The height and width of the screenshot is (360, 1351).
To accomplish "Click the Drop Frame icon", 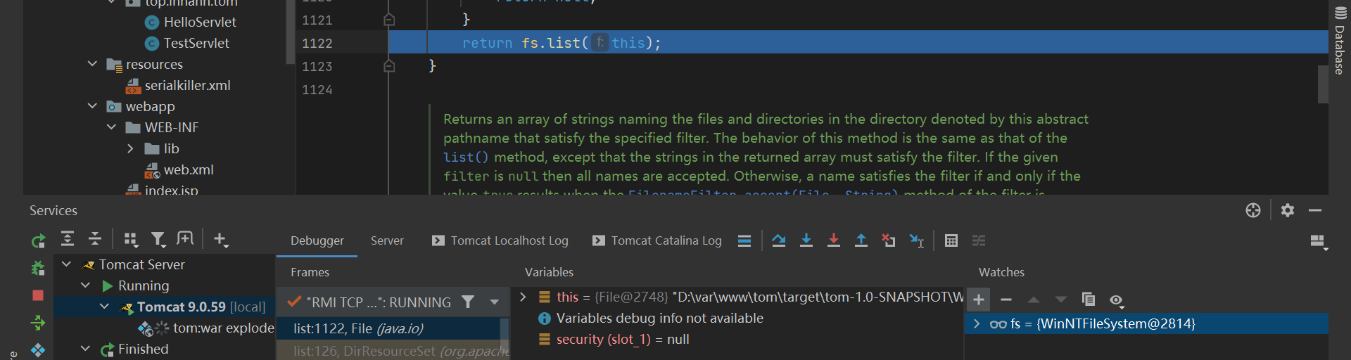I will 889,240.
